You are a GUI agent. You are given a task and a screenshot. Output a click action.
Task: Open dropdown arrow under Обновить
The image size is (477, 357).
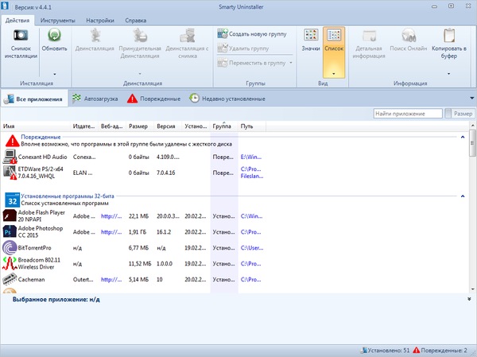tap(55, 73)
